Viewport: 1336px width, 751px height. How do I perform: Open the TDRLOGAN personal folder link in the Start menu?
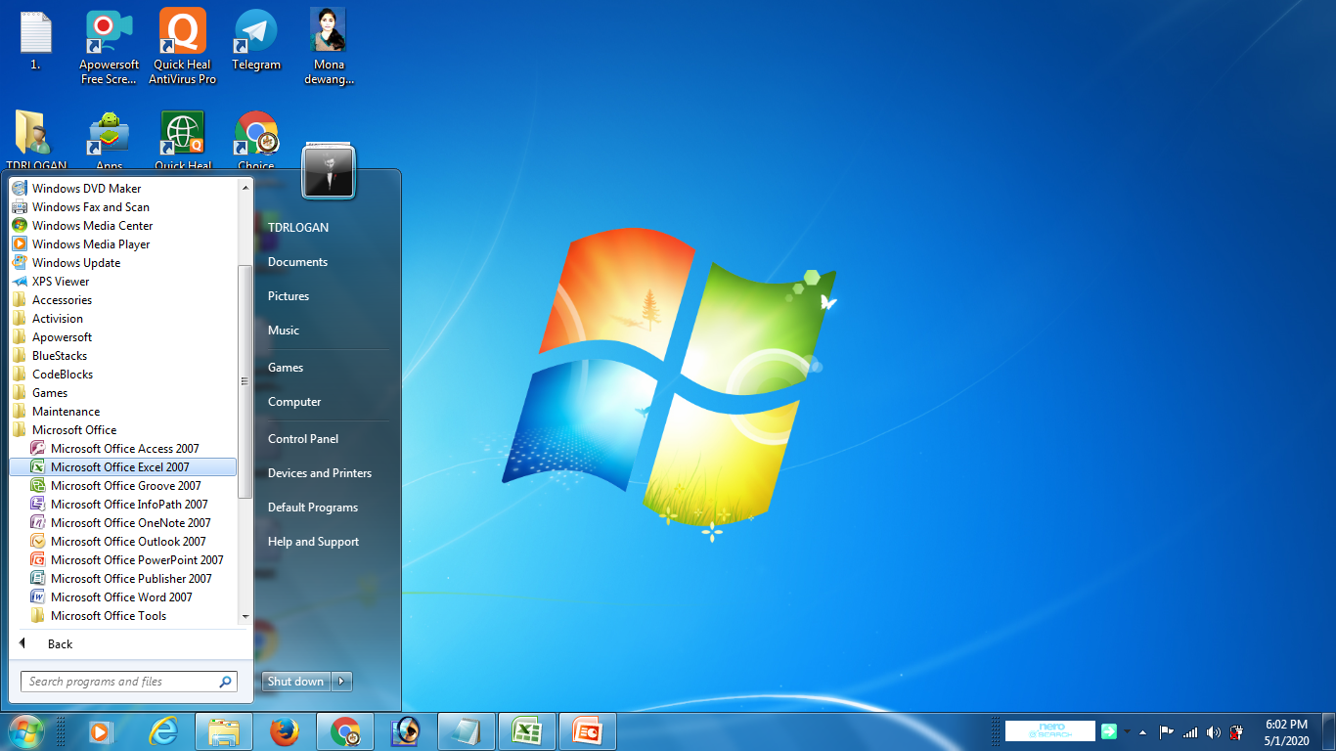(x=298, y=228)
